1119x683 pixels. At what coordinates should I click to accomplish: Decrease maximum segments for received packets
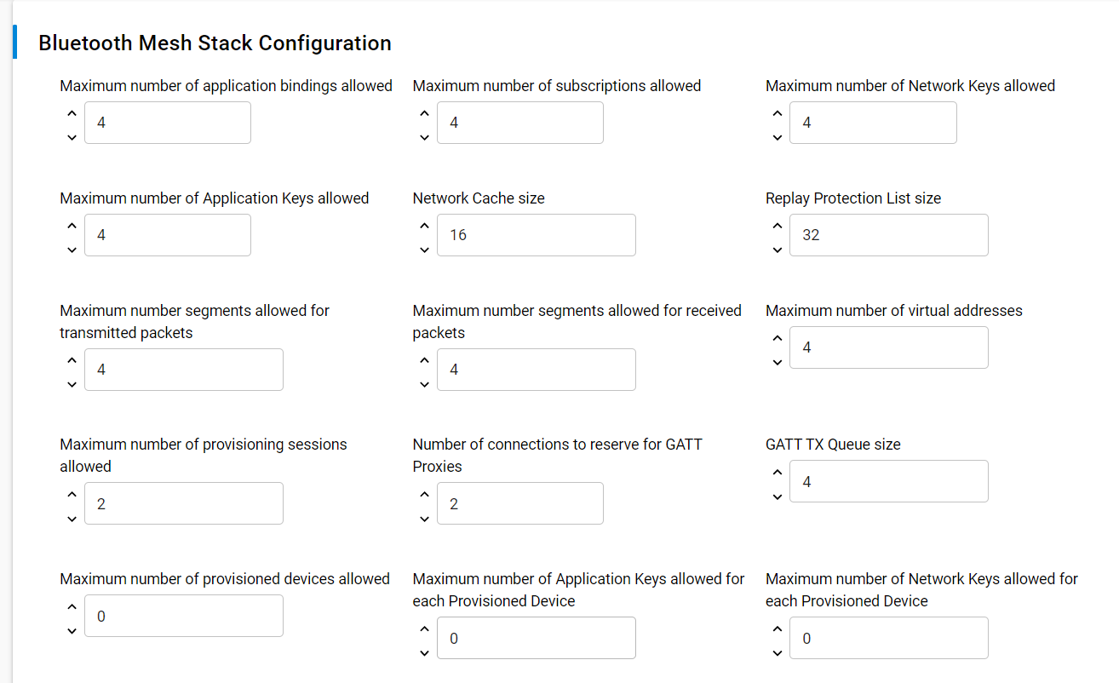[x=424, y=384]
